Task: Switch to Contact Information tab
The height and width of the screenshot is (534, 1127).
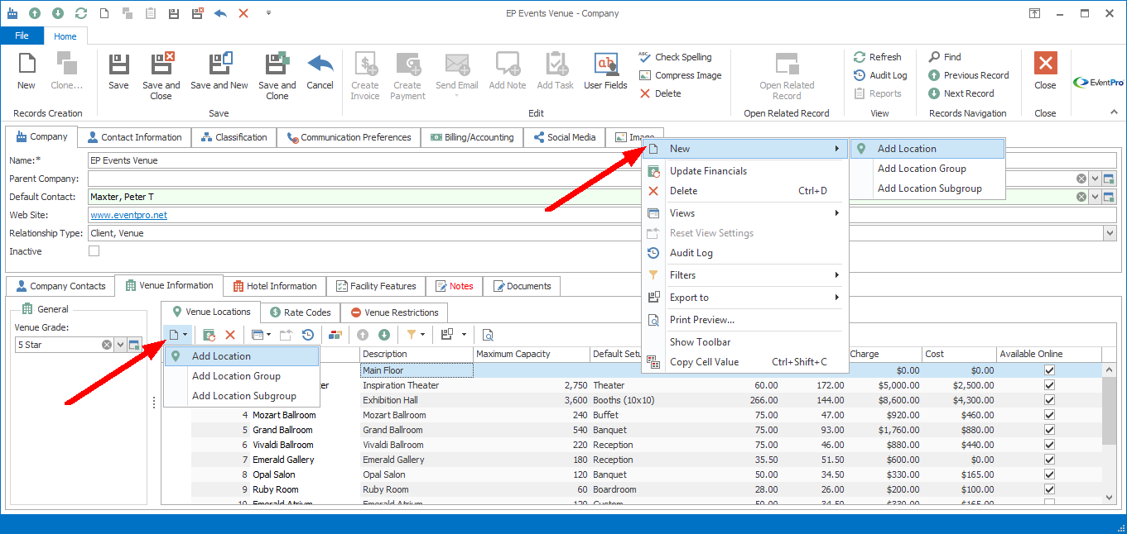Action: point(134,137)
